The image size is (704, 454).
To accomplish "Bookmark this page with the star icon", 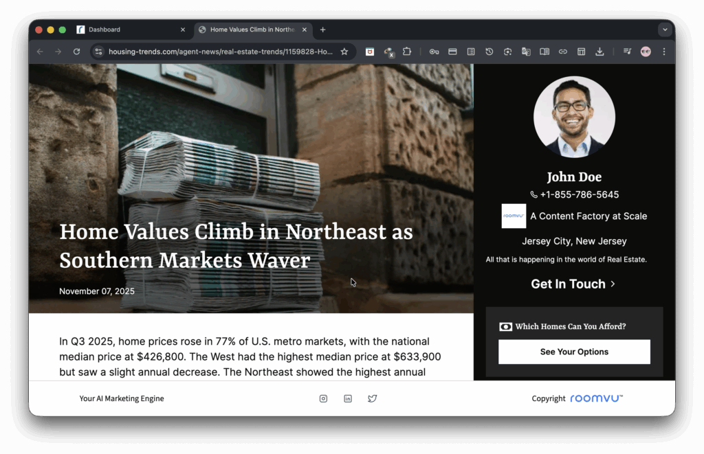I will 344,52.
